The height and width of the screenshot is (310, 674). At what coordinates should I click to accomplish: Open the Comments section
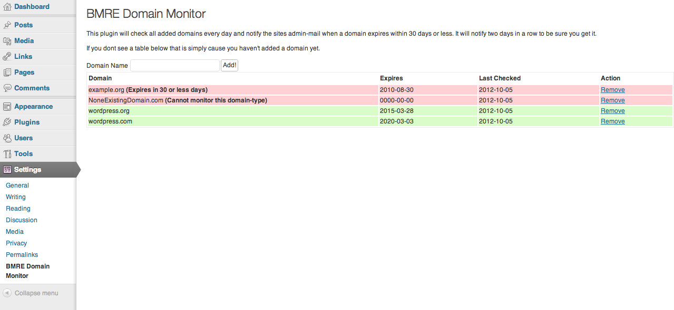[x=32, y=88]
